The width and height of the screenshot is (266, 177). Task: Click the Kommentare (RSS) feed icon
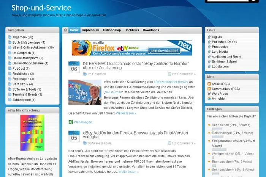click(x=209, y=89)
